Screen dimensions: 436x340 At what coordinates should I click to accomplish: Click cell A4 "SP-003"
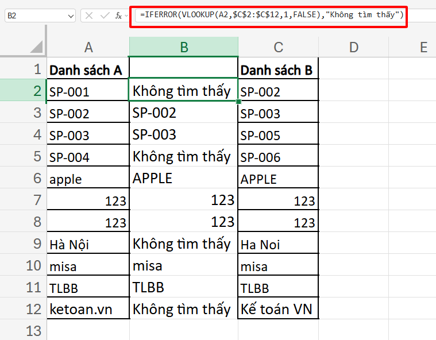coord(88,134)
